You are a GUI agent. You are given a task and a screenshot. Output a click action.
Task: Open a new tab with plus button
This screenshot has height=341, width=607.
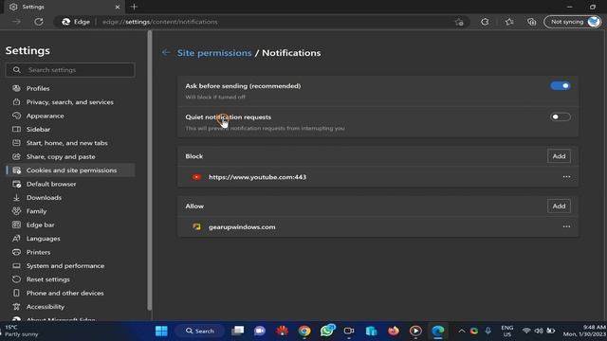(134, 7)
